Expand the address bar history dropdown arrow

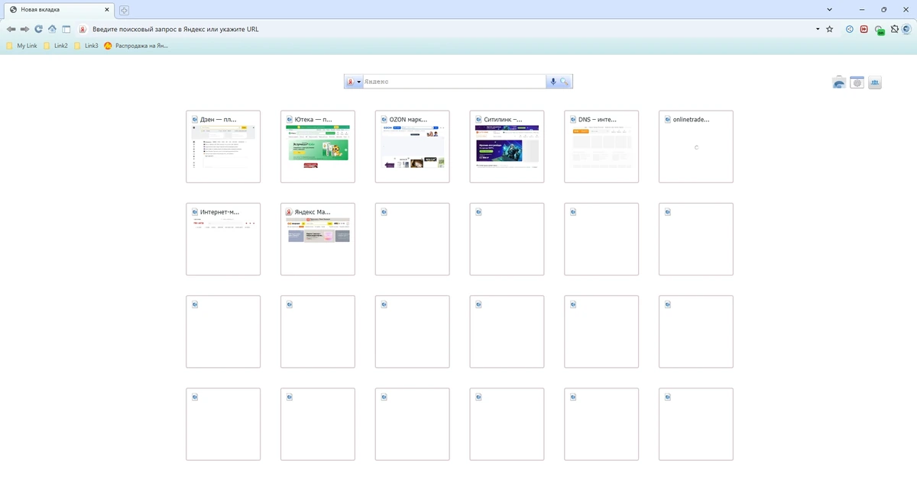coord(817,29)
